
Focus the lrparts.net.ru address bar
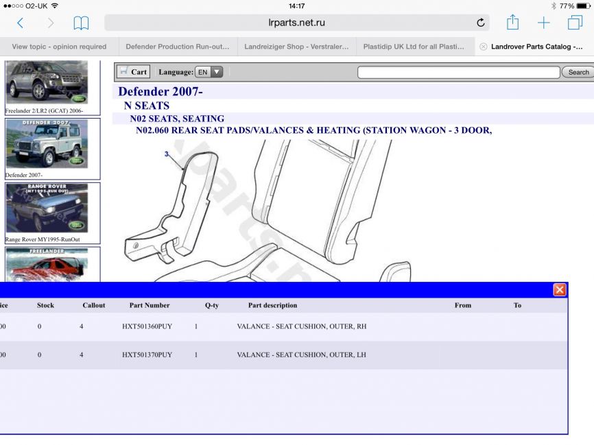pos(296,23)
